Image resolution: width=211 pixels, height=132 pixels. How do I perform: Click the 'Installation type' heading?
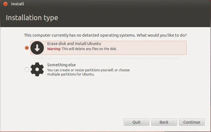pyautogui.click(x=32, y=18)
